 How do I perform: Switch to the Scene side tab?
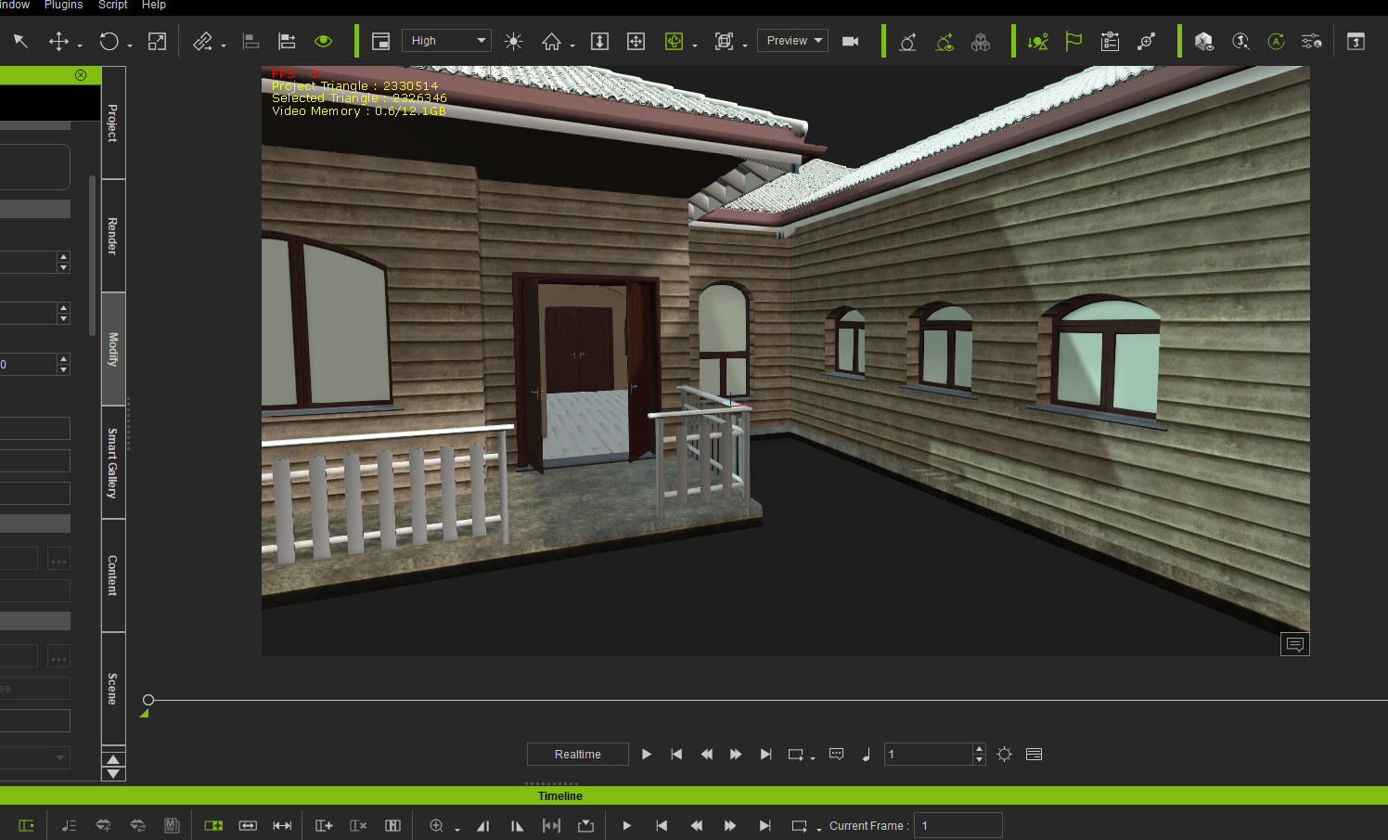(113, 689)
